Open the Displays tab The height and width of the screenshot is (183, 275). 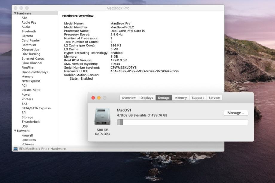coord(147,98)
